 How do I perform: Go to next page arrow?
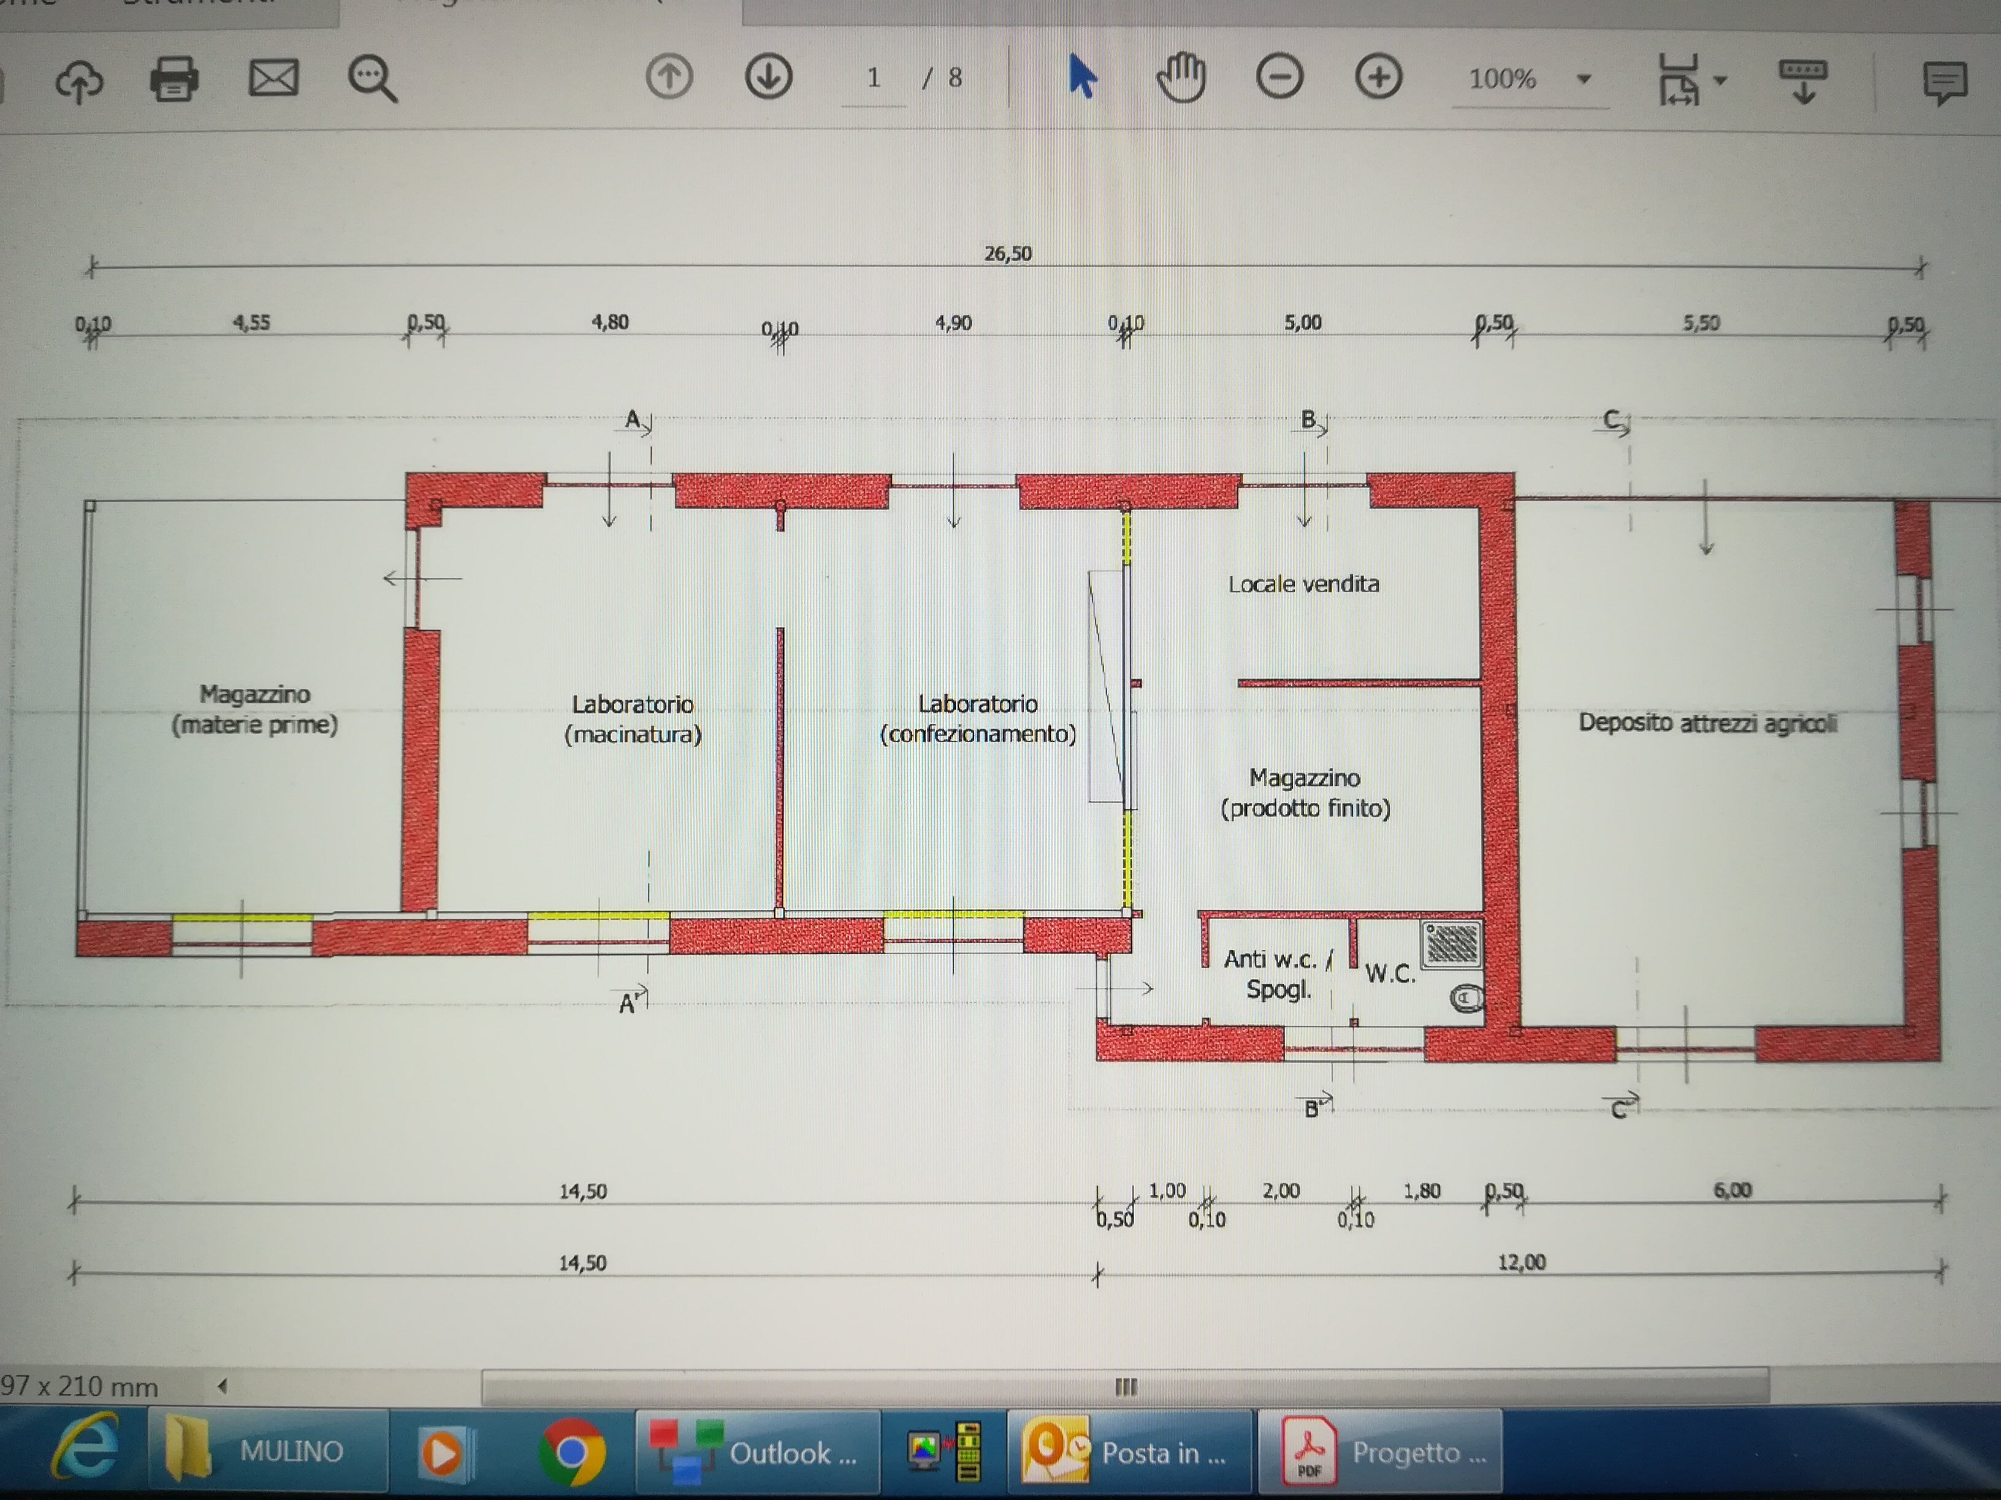point(769,77)
